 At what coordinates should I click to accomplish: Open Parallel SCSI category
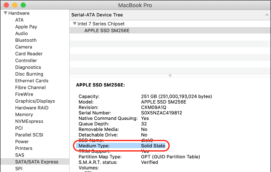point(29,134)
